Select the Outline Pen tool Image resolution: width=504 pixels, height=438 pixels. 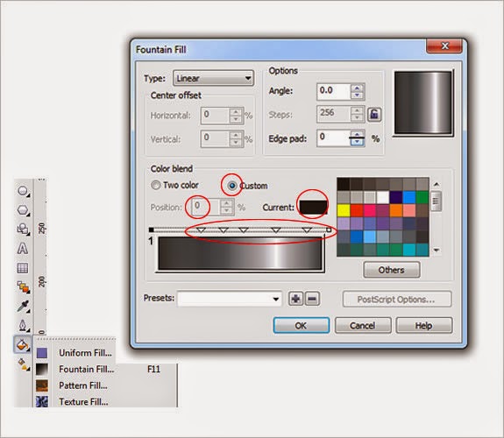(x=23, y=326)
